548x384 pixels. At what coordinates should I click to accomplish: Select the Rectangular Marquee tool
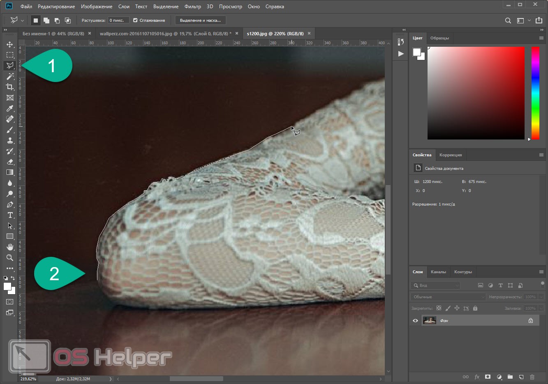click(10, 55)
